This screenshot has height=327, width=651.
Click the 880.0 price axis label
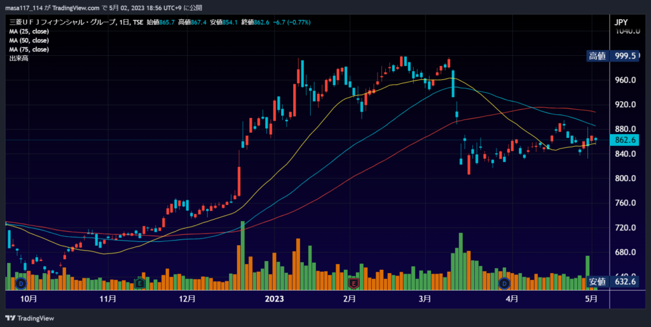tap(626, 129)
